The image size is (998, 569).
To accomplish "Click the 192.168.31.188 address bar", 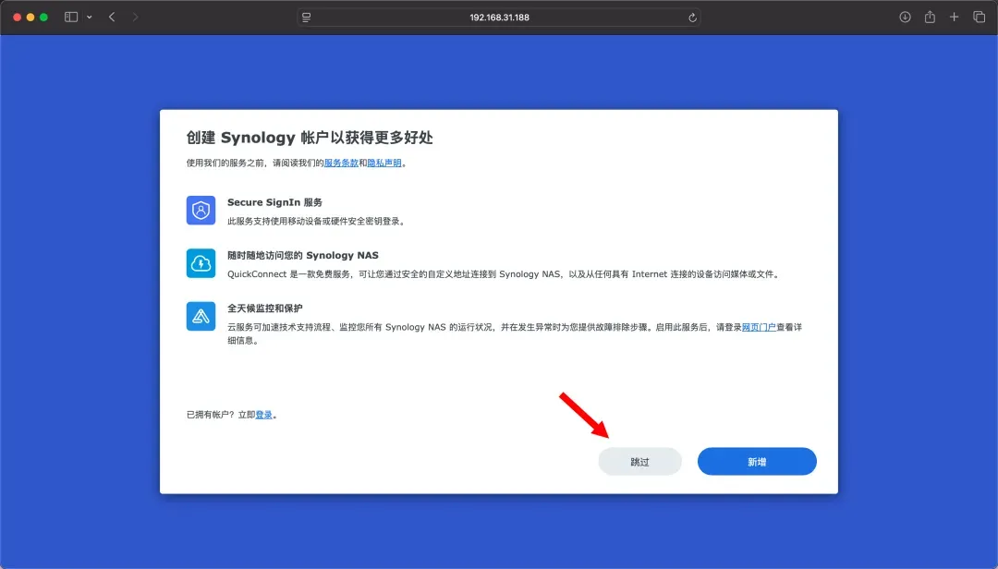I will pyautogui.click(x=500, y=18).
